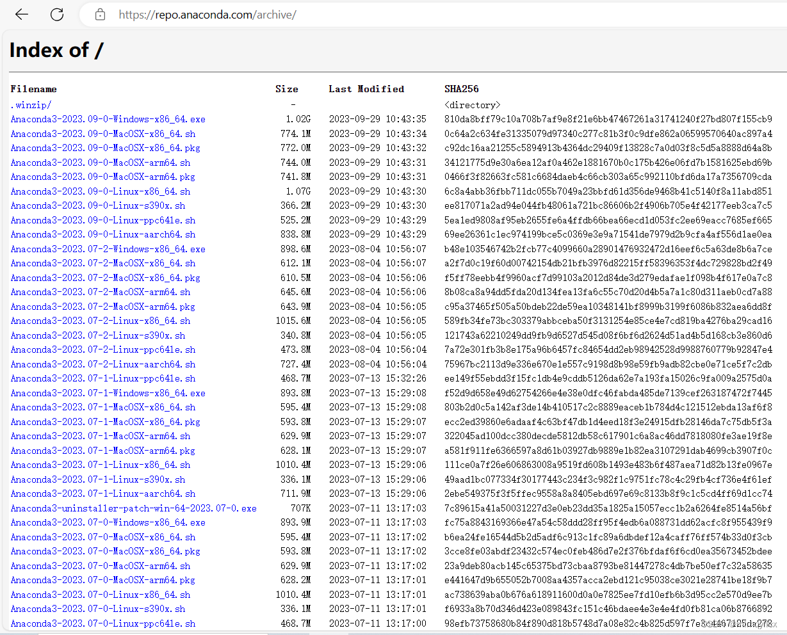
Task: Click the SHA256 column header
Action: point(462,89)
